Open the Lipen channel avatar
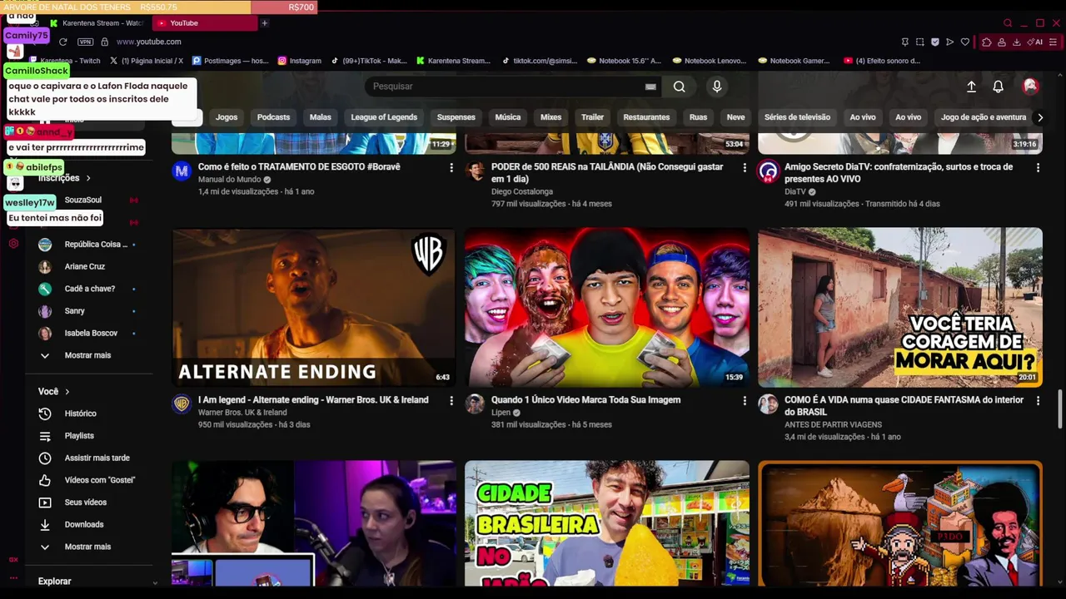 (x=475, y=404)
